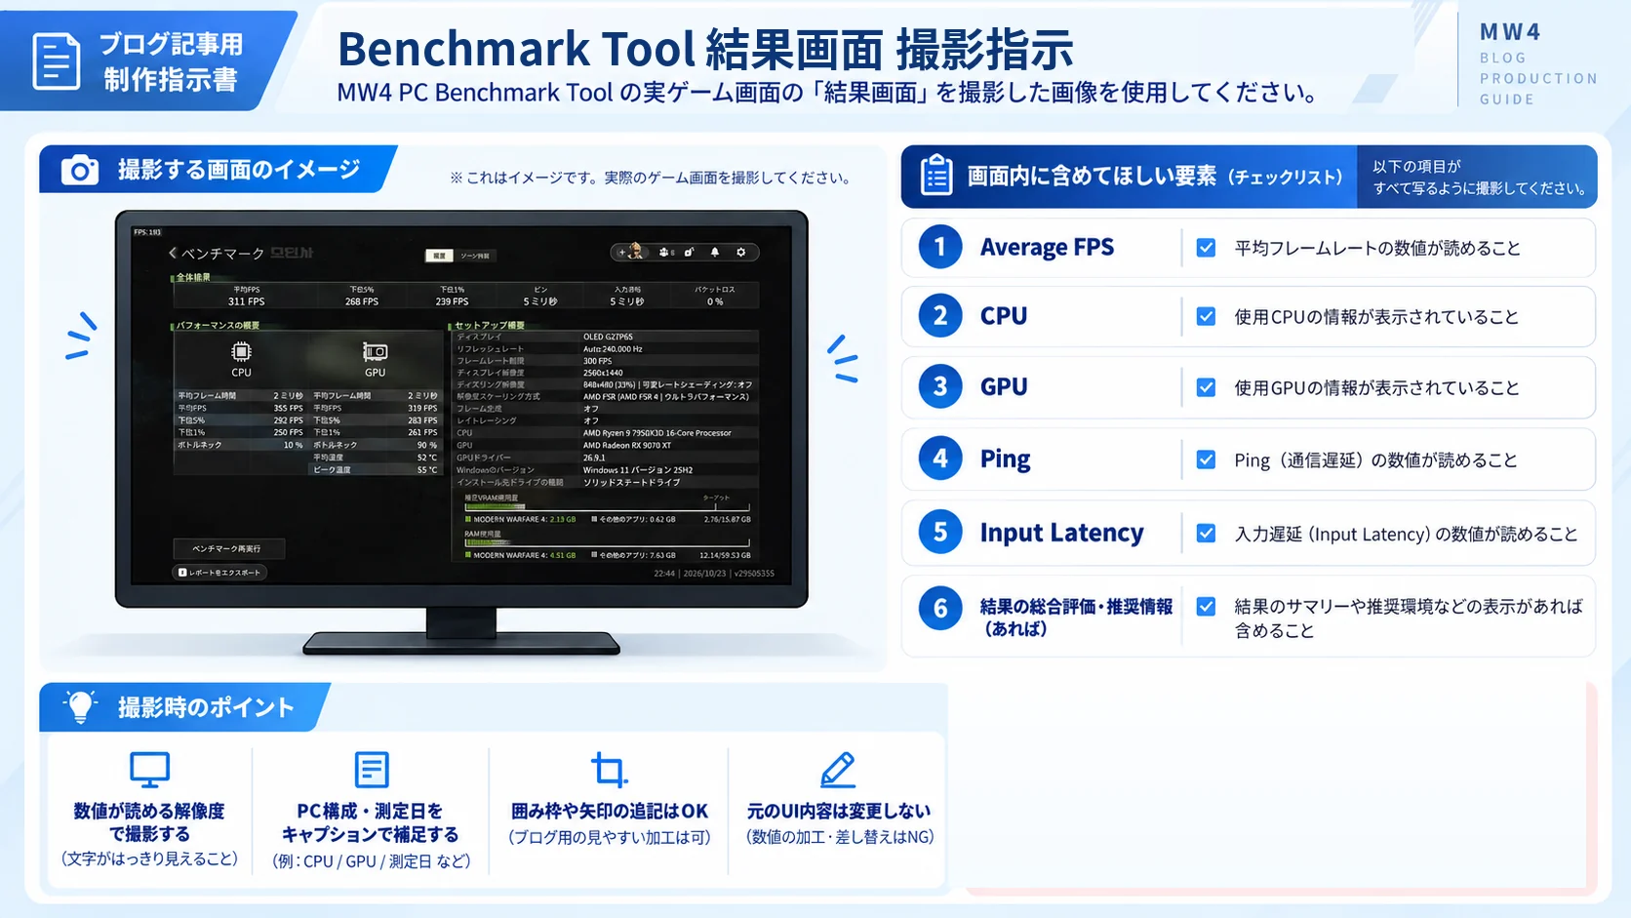Click the note ※これはイメージです
Viewport: 1631px width, 918px height.
coord(652,178)
